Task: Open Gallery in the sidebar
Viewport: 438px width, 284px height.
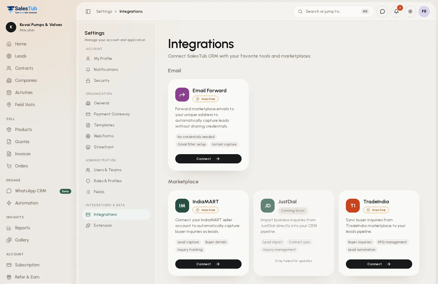Action: pos(38,240)
